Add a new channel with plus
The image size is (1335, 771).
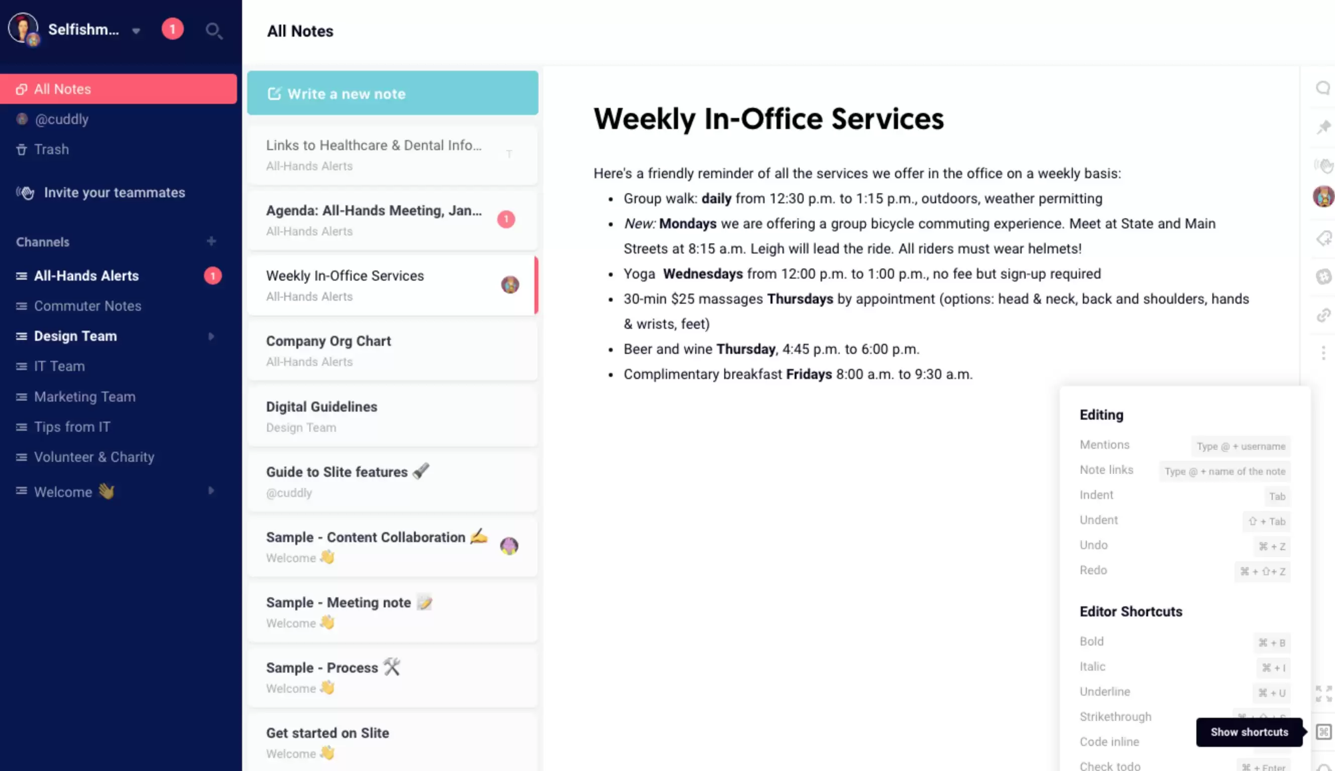[211, 241]
